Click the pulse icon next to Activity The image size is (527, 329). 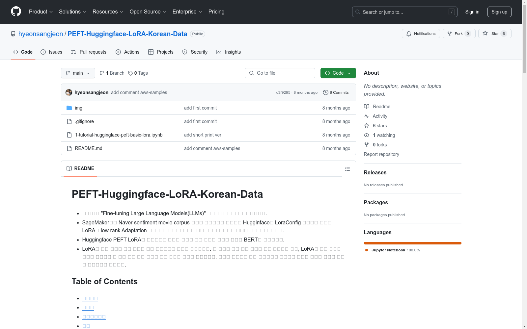(367, 116)
